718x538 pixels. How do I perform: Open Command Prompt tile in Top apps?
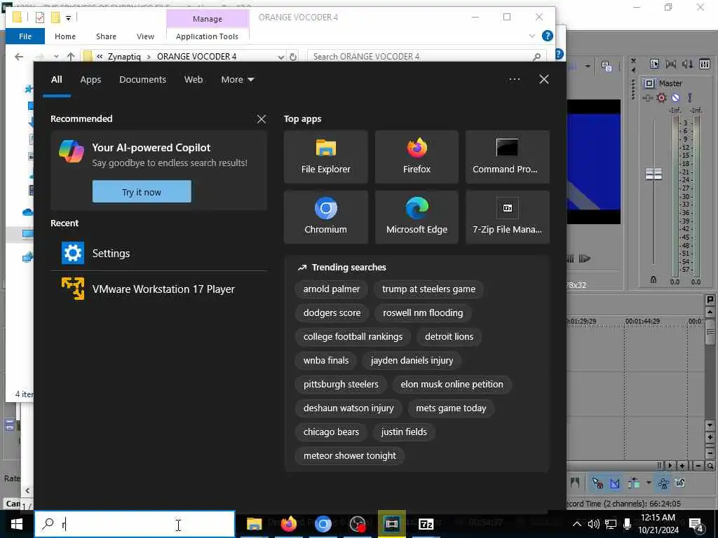pos(508,157)
